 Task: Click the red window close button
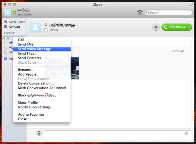click(x=5, y=5)
